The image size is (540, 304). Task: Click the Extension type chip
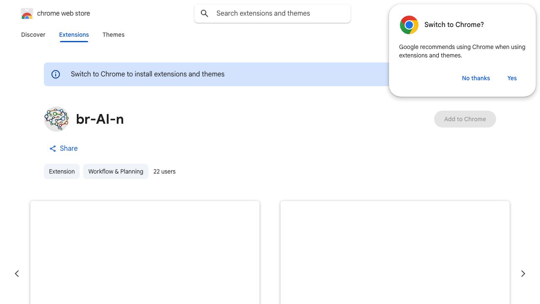[x=62, y=171]
